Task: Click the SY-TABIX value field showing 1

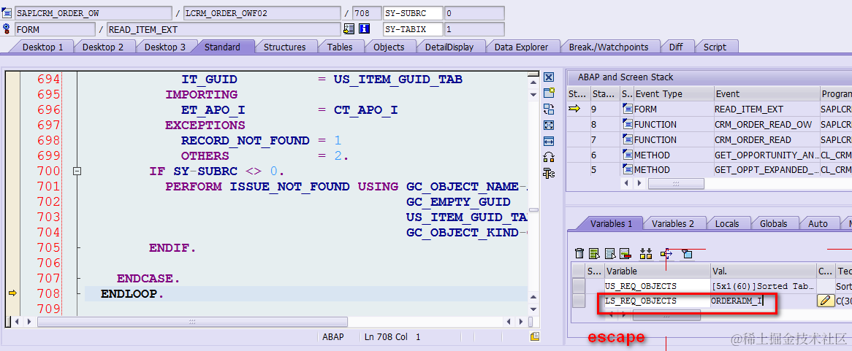Action: click(474, 29)
